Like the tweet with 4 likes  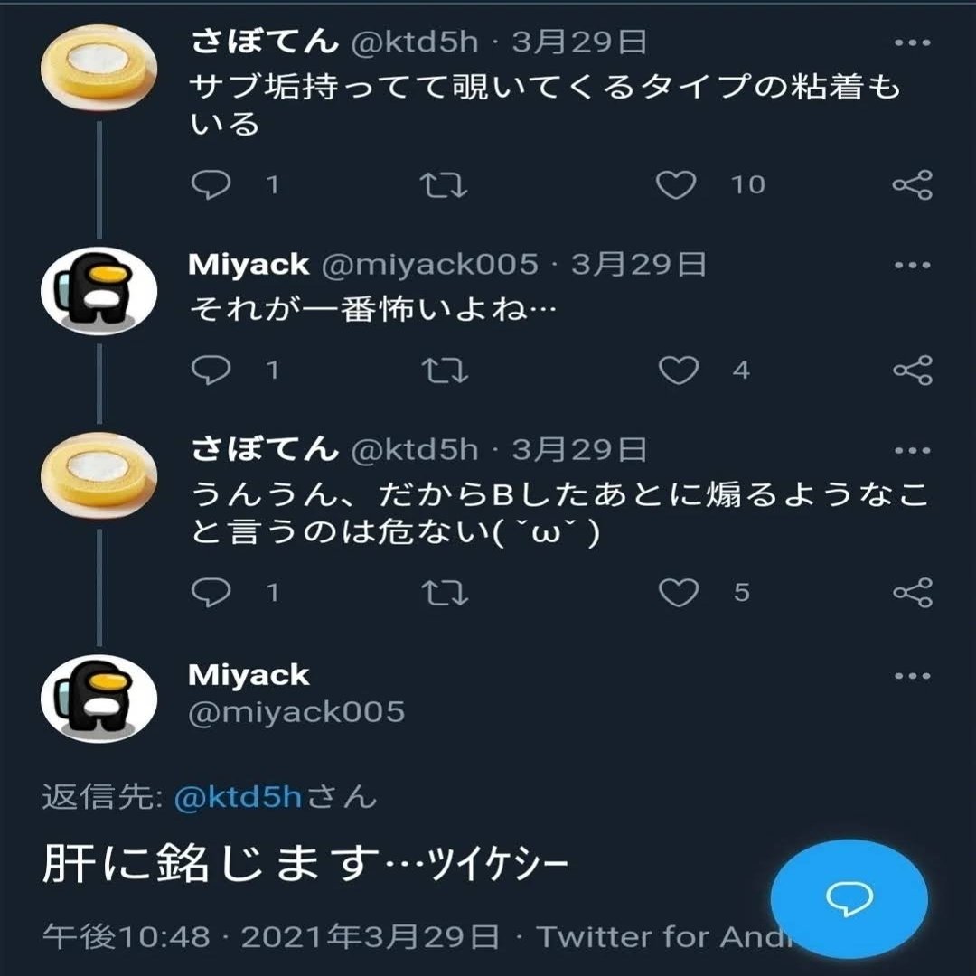coord(678,370)
